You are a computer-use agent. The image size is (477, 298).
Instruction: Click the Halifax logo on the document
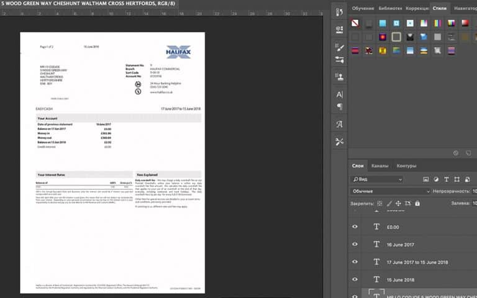click(x=181, y=52)
